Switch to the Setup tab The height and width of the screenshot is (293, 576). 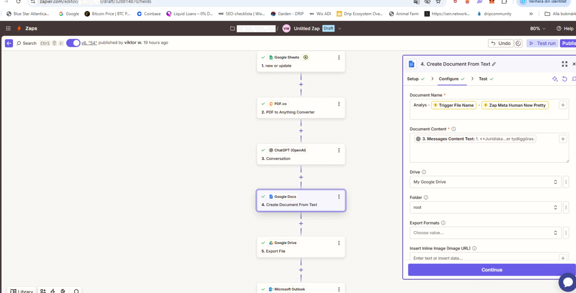(x=413, y=79)
